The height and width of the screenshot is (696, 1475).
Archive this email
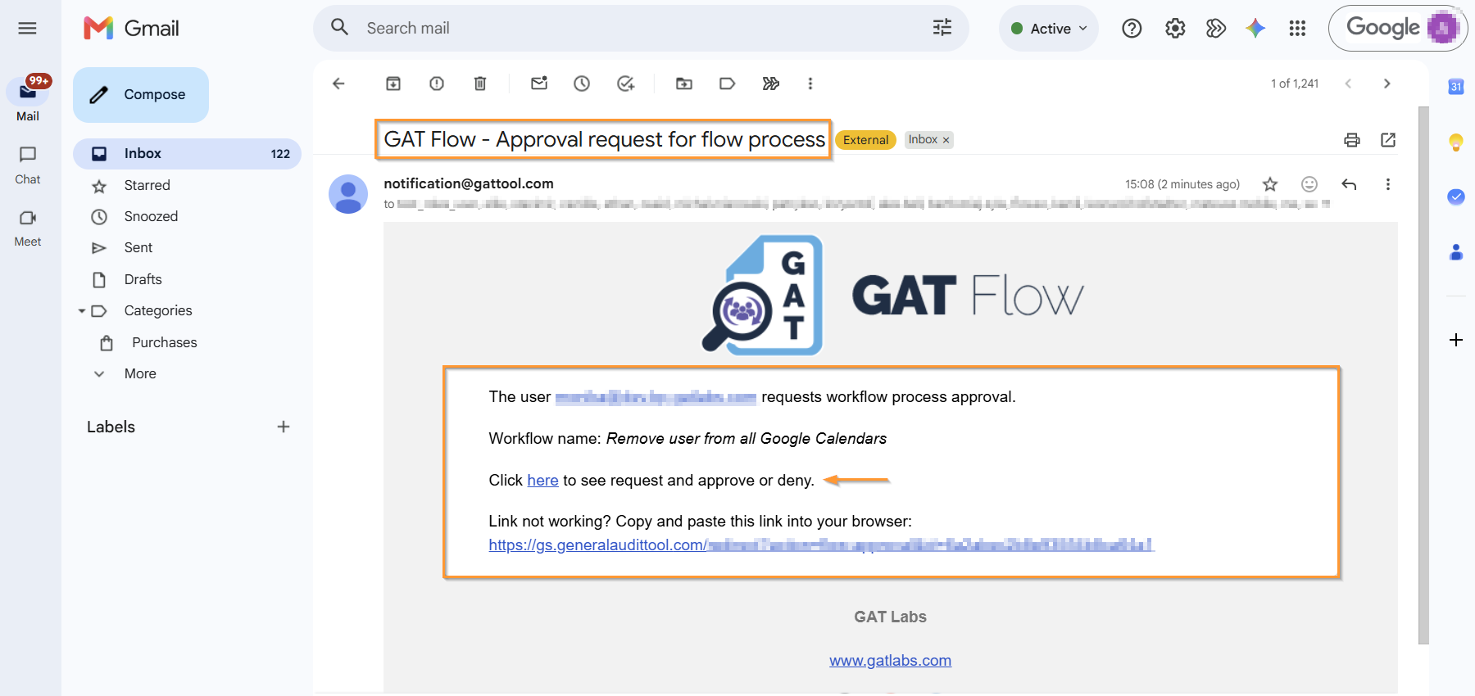(393, 84)
